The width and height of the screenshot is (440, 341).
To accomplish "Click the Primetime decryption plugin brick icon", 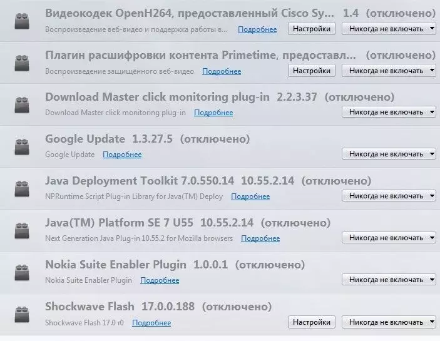I will point(22,63).
